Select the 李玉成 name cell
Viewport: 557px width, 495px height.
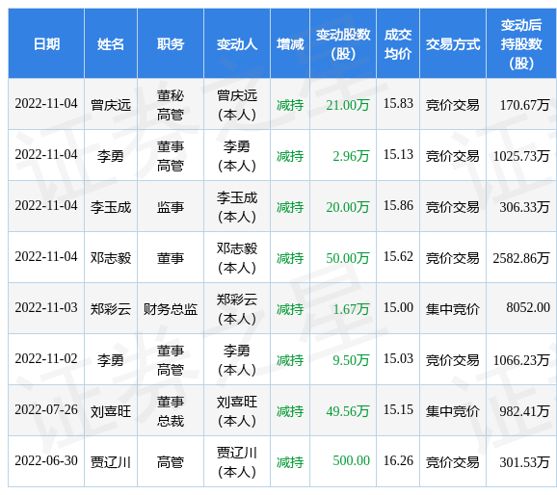[111, 207]
